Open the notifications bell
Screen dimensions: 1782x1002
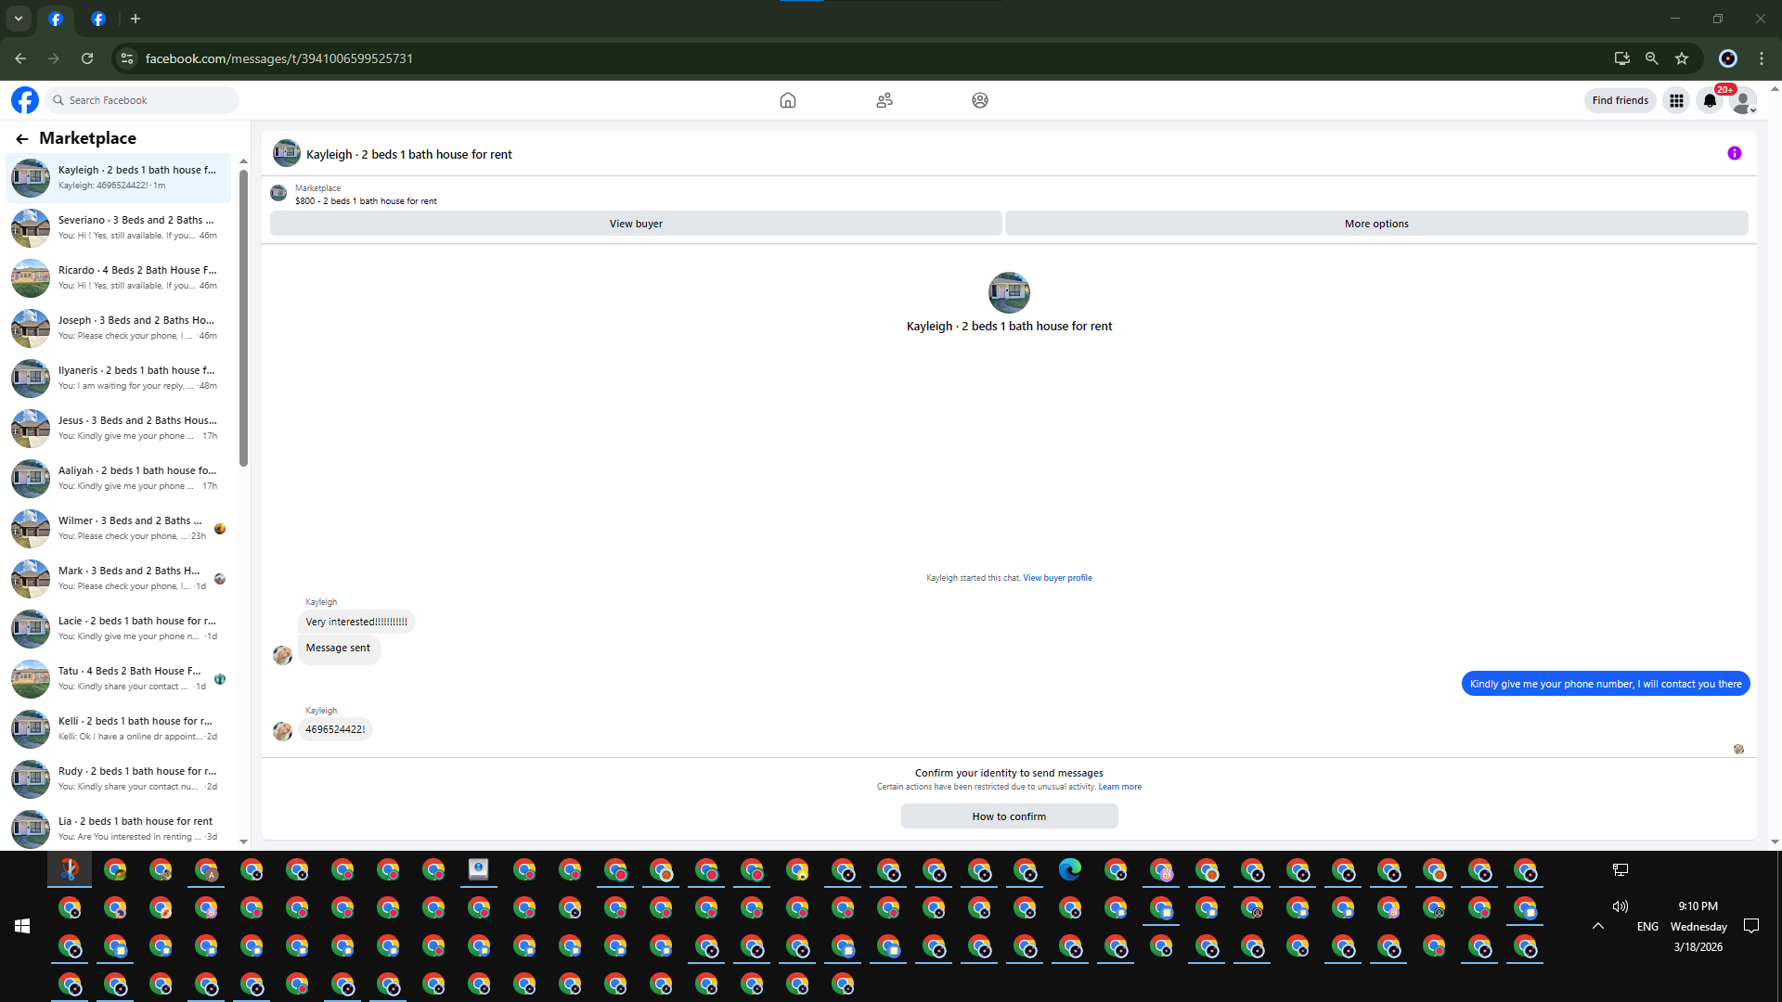pyautogui.click(x=1710, y=100)
